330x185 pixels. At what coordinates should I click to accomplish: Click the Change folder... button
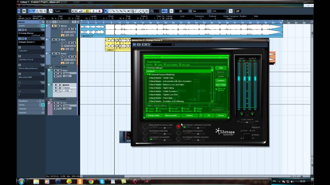pyautogui.click(x=154, y=115)
